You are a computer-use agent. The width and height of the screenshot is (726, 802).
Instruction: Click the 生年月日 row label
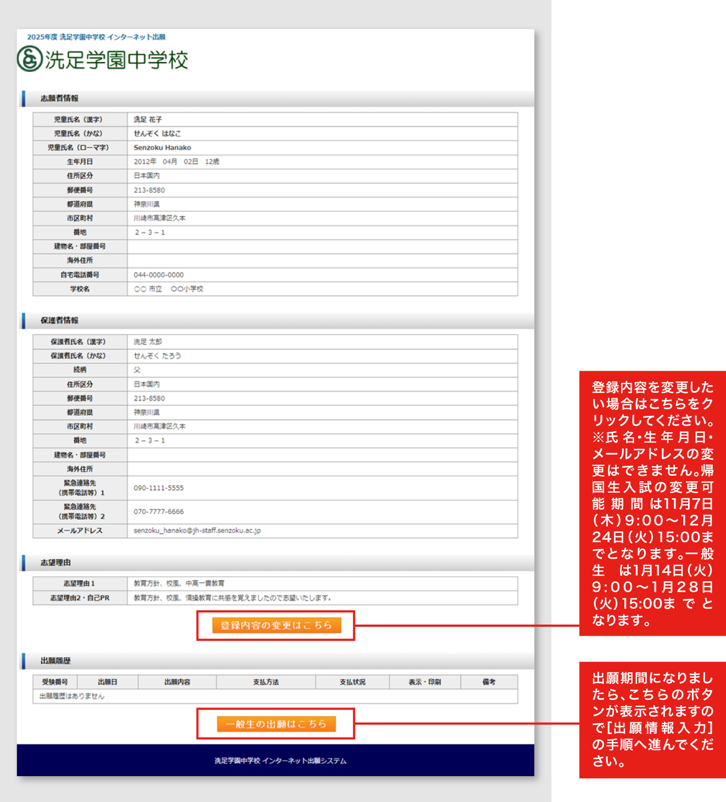pyautogui.click(x=80, y=161)
